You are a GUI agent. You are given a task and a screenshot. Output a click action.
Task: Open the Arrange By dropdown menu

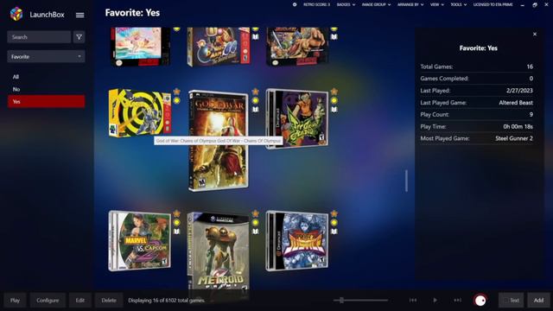(x=410, y=4)
